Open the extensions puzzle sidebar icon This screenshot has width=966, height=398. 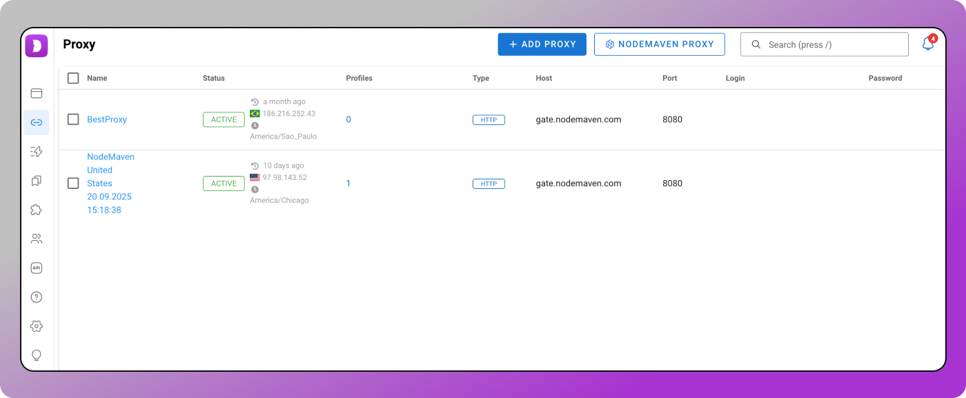(x=37, y=210)
